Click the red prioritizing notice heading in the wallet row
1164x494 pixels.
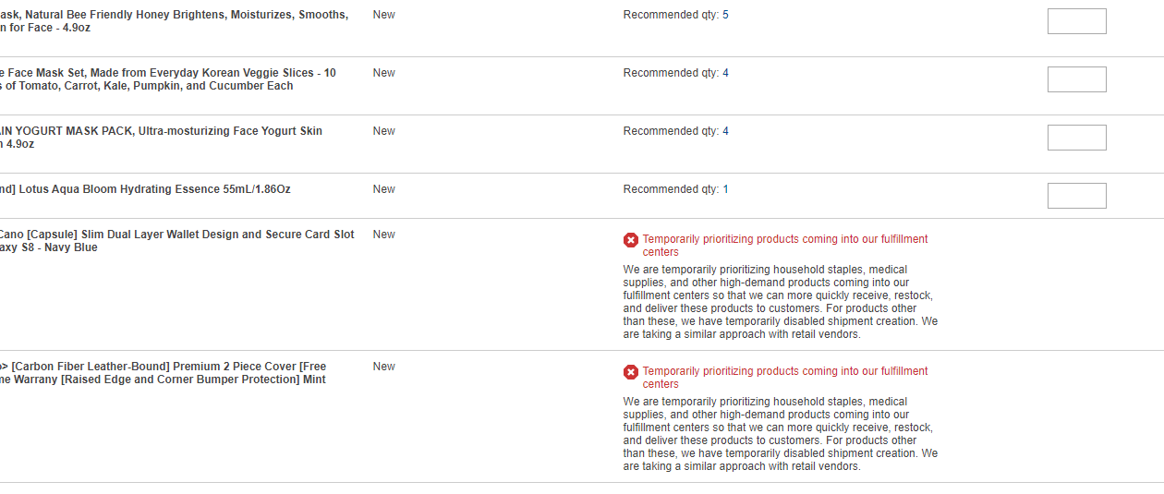[785, 246]
